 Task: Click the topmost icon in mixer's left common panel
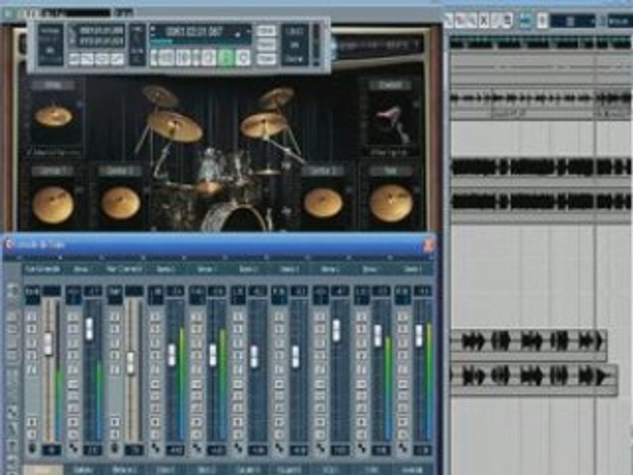(x=12, y=292)
